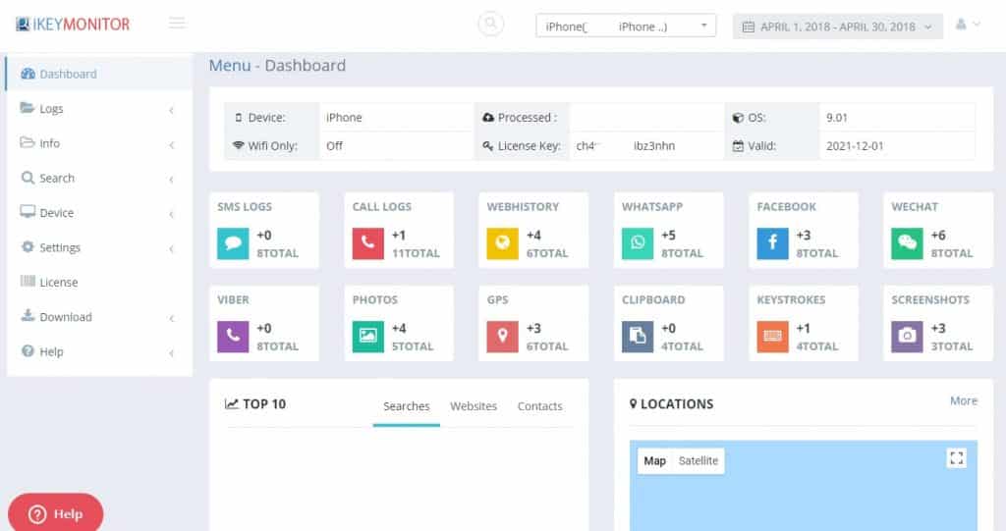Switch to the Searches tab
The image size is (1006, 531).
(x=406, y=406)
